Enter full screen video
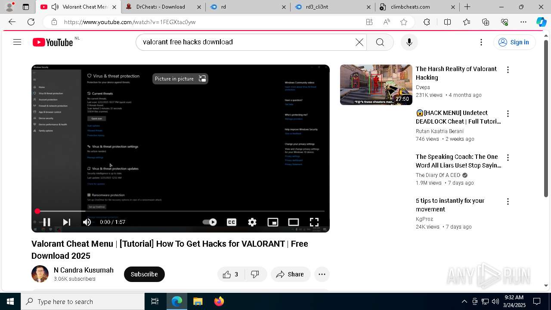This screenshot has height=310, width=551. tap(314, 222)
